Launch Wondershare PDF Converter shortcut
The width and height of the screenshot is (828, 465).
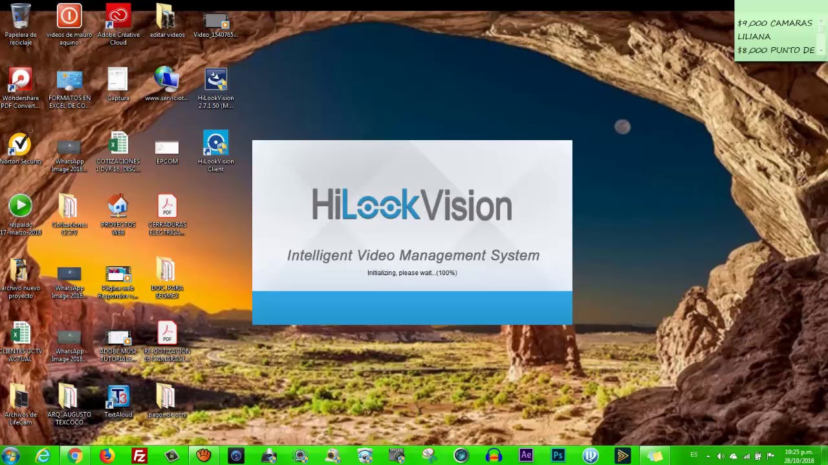tap(21, 88)
